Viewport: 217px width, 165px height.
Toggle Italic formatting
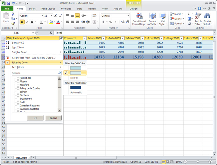pyautogui.click(x=27, y=22)
